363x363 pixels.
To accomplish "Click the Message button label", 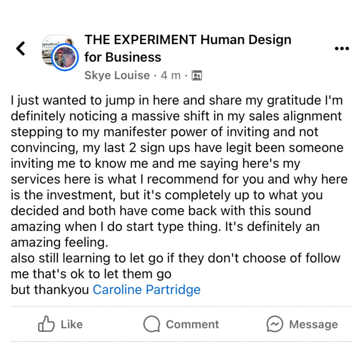I will click(314, 324).
